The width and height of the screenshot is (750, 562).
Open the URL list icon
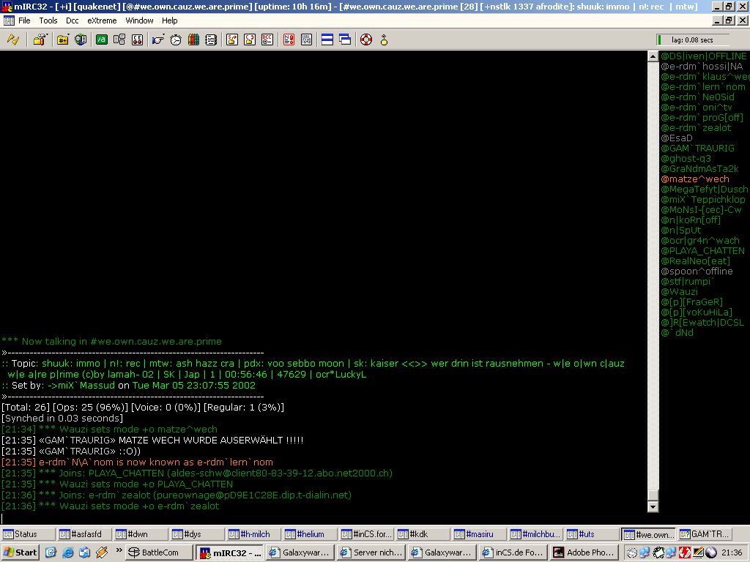coord(306,40)
